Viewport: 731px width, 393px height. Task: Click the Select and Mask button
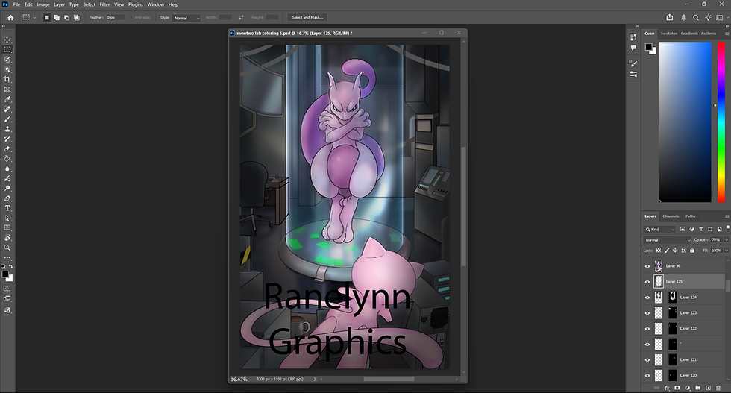pyautogui.click(x=307, y=17)
